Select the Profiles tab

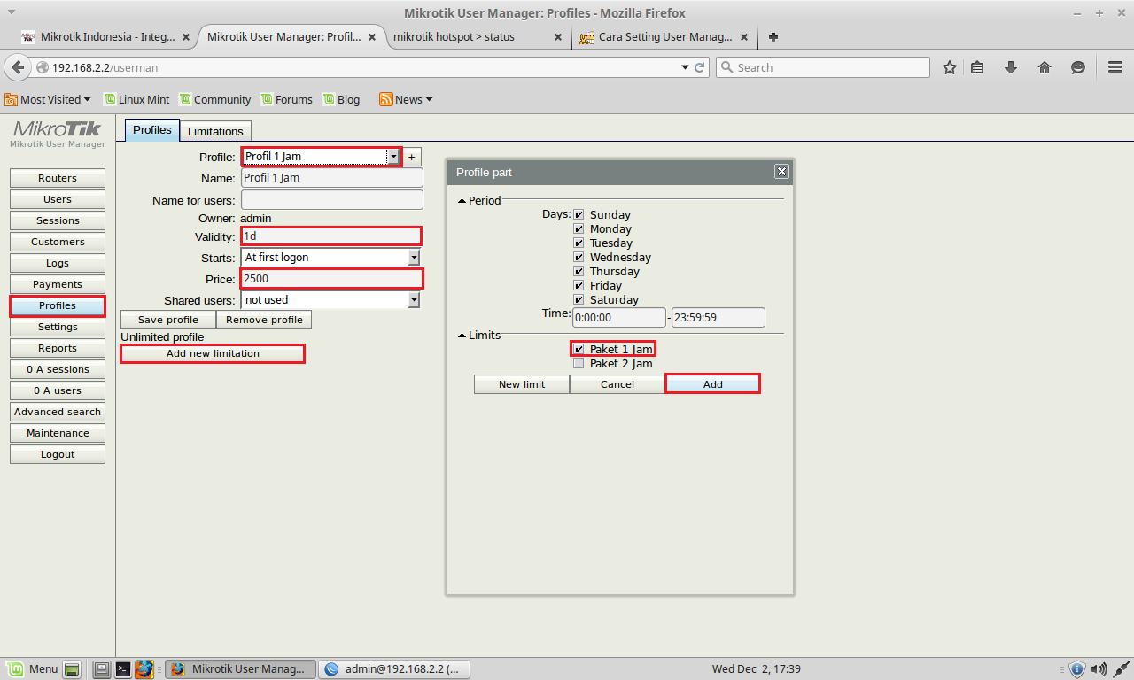pyautogui.click(x=152, y=129)
